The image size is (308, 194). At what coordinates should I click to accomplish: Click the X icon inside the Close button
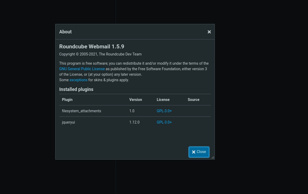point(194,152)
